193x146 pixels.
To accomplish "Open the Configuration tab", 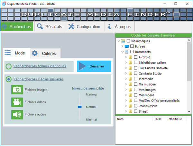I will 85,26.
